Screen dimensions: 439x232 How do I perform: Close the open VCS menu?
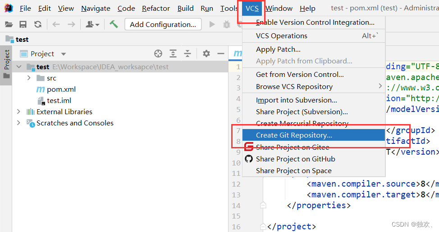click(252, 9)
